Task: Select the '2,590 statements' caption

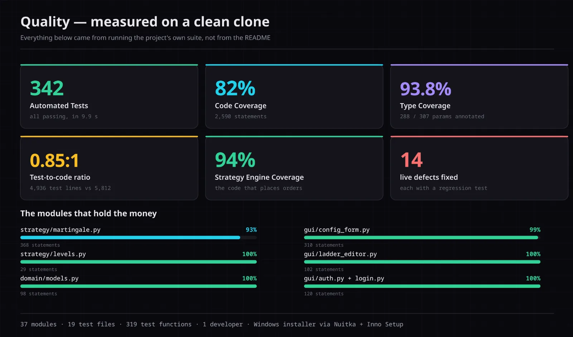Action: (241, 116)
